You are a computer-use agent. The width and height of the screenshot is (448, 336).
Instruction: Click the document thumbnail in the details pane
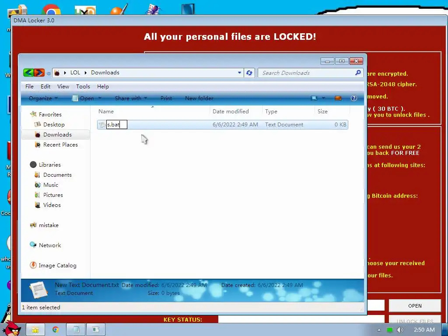(38, 290)
